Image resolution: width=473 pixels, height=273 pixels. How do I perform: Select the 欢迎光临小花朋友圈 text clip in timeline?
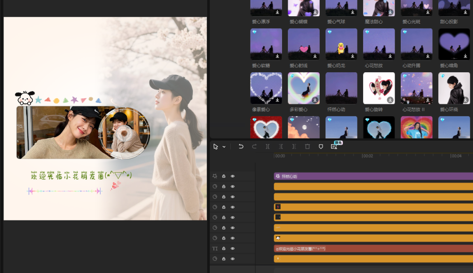pyautogui.click(x=372, y=248)
